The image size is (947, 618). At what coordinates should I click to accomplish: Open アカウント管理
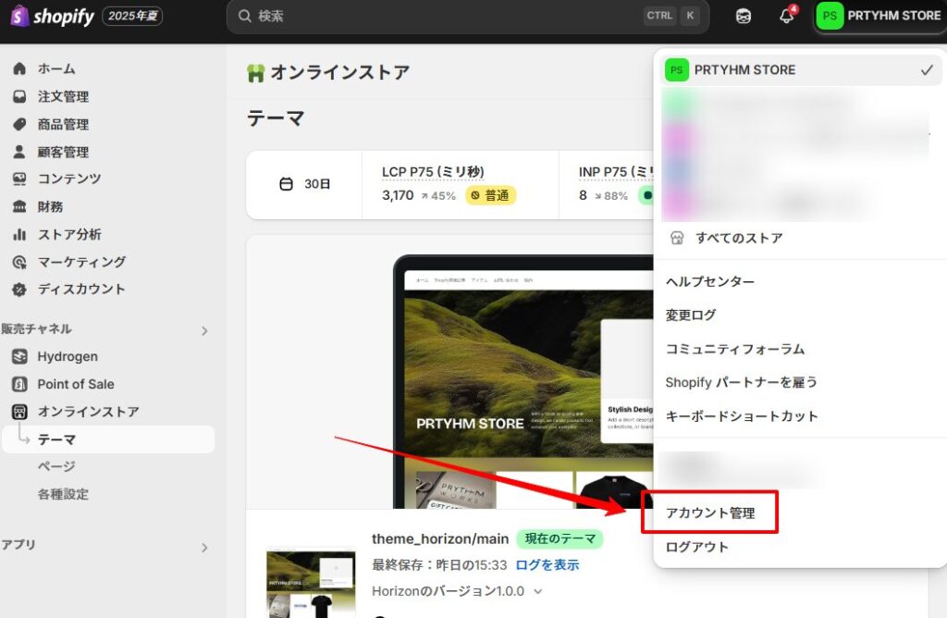[x=710, y=513]
